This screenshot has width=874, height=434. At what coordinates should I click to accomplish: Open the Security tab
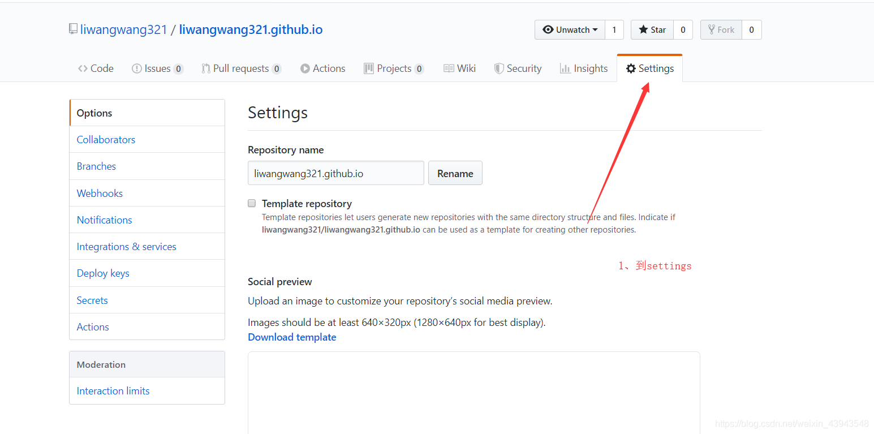click(518, 68)
